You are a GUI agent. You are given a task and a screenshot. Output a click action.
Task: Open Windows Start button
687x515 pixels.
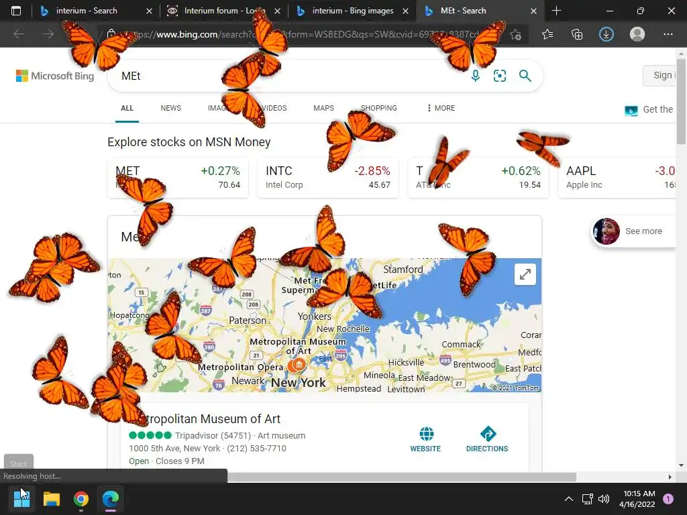21,499
